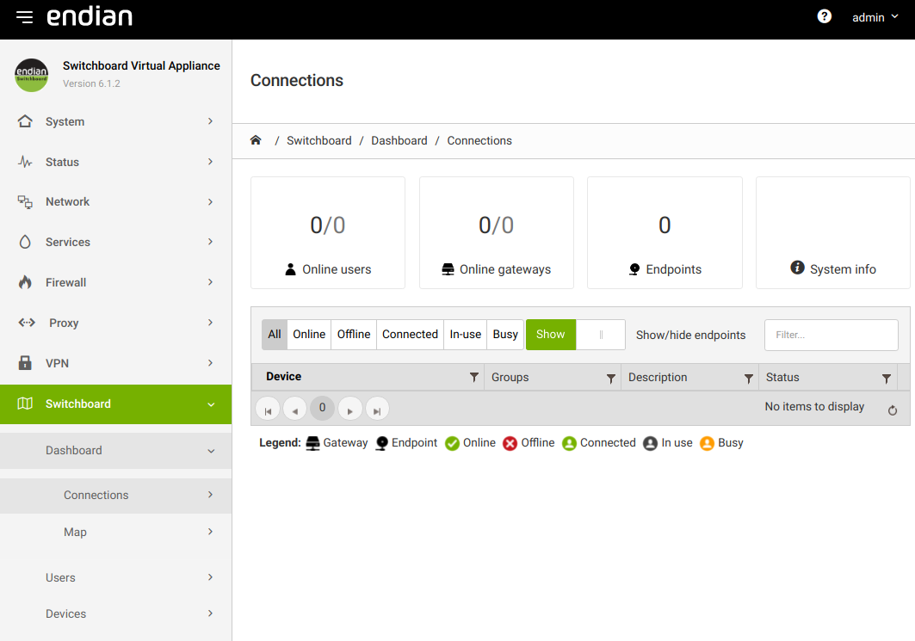Click the VPN lock icon
This screenshot has height=641, width=915.
[25, 363]
